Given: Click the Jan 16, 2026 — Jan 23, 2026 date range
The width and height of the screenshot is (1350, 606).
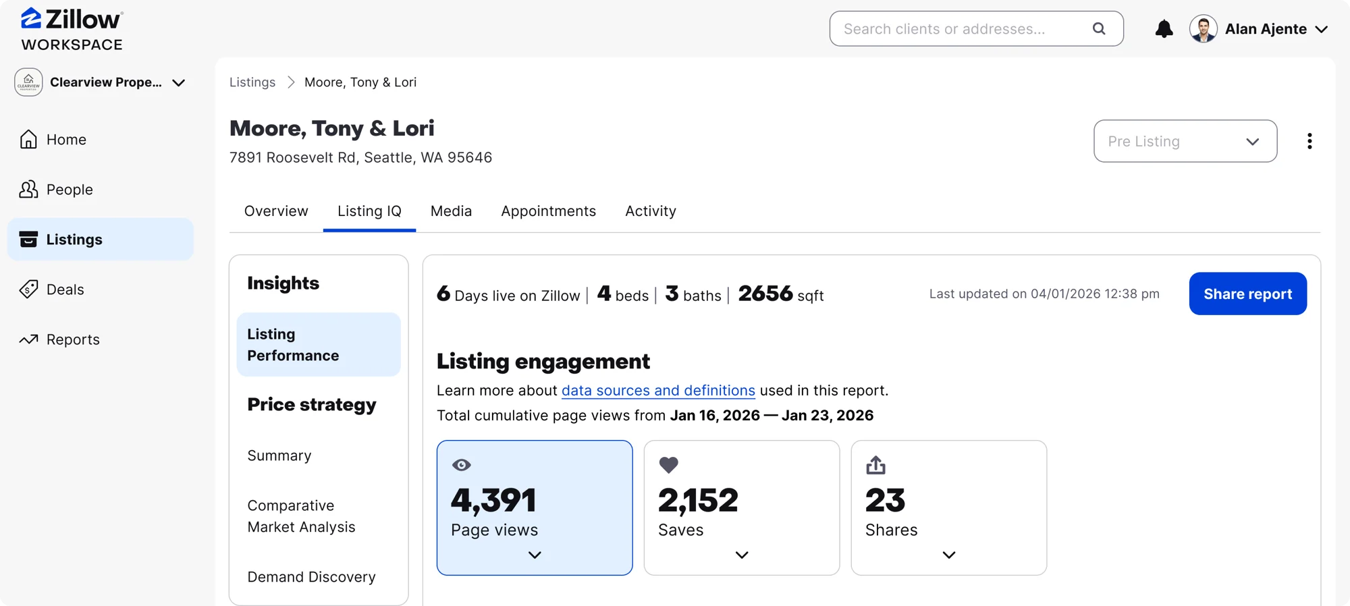Looking at the screenshot, I should click(772, 415).
